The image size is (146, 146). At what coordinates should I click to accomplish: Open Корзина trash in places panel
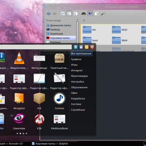54,42
